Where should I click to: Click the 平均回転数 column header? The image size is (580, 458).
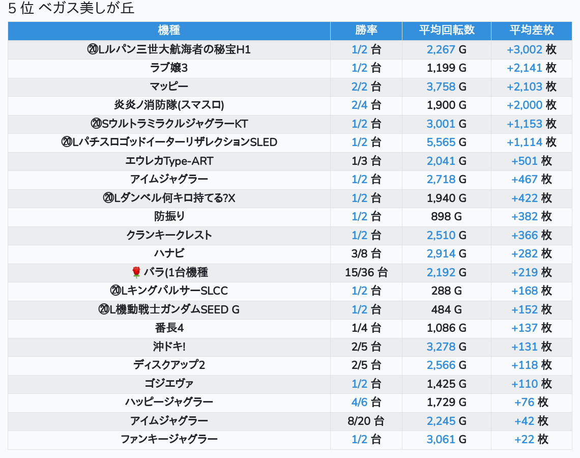point(446,30)
